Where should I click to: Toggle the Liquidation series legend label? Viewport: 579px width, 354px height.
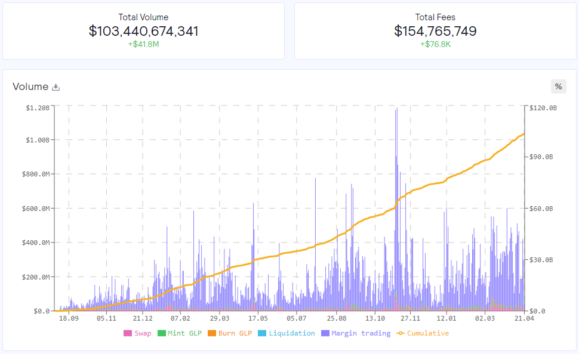click(291, 333)
